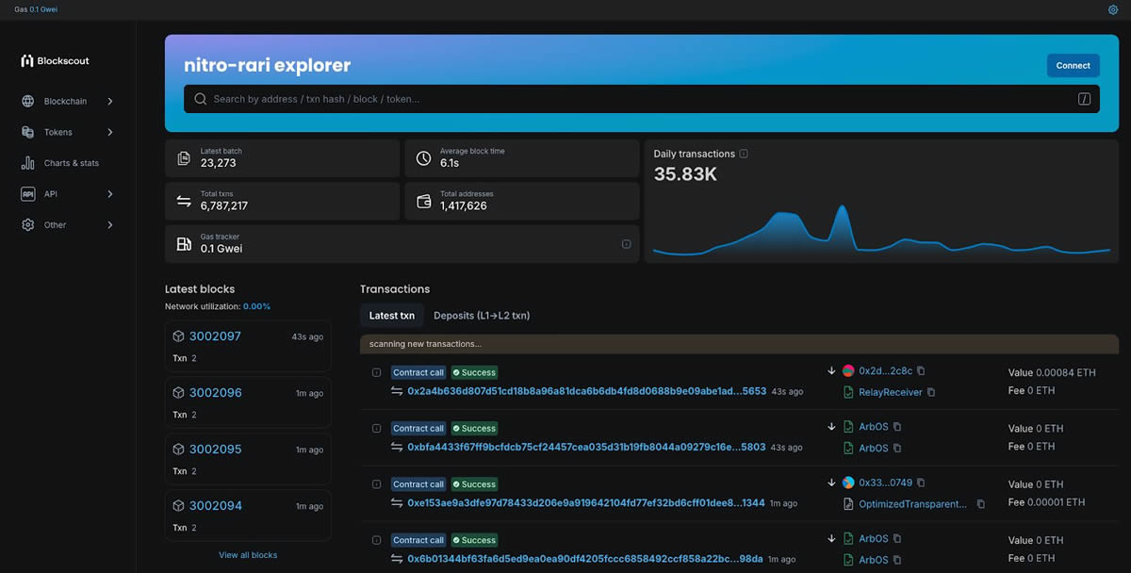Viewport: 1131px width, 573px height.
Task: Copy the 0x2d...2c8c address
Action: (921, 370)
